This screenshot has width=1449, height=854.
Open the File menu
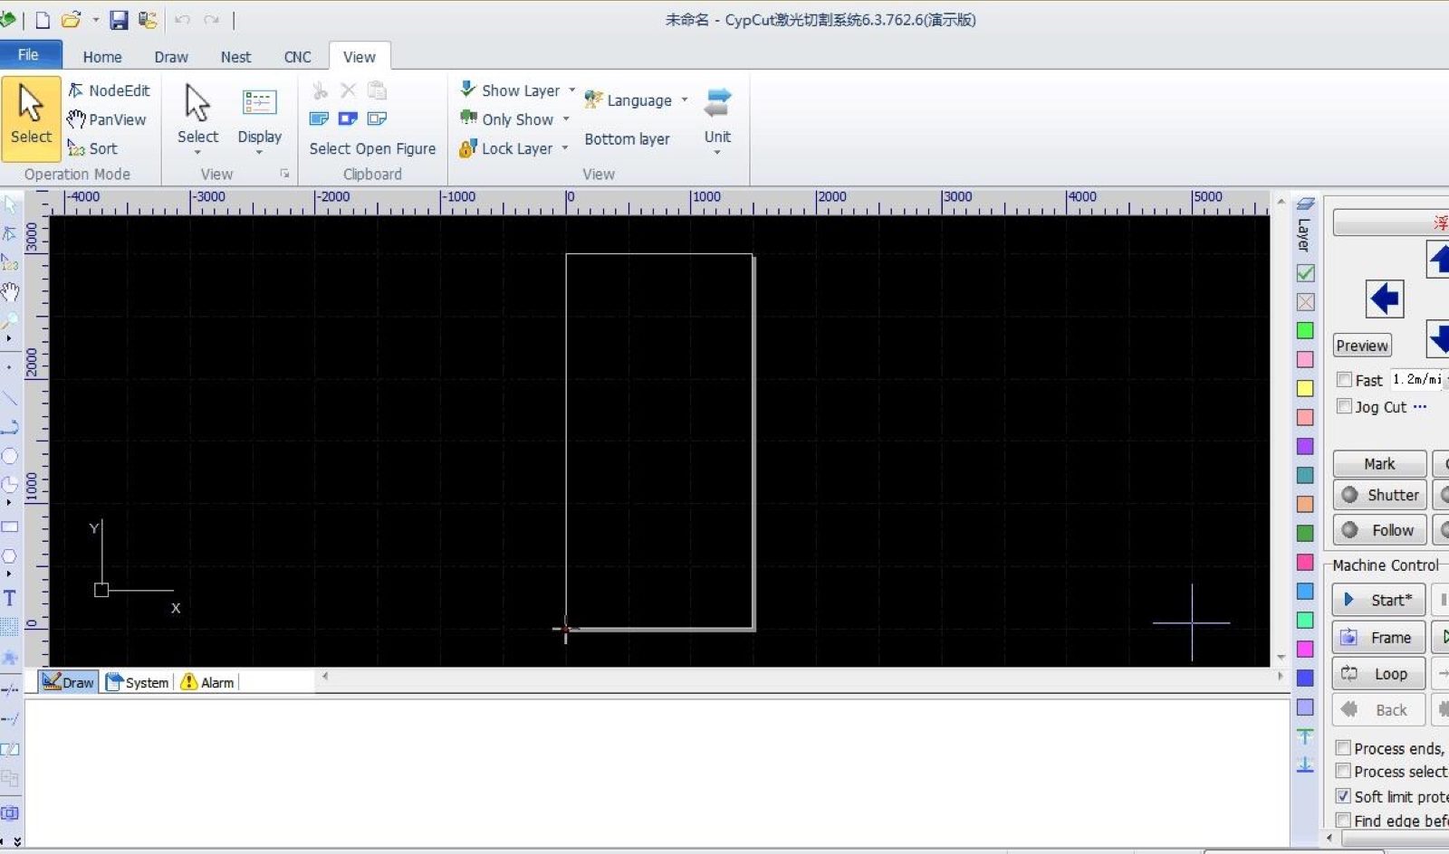29,55
